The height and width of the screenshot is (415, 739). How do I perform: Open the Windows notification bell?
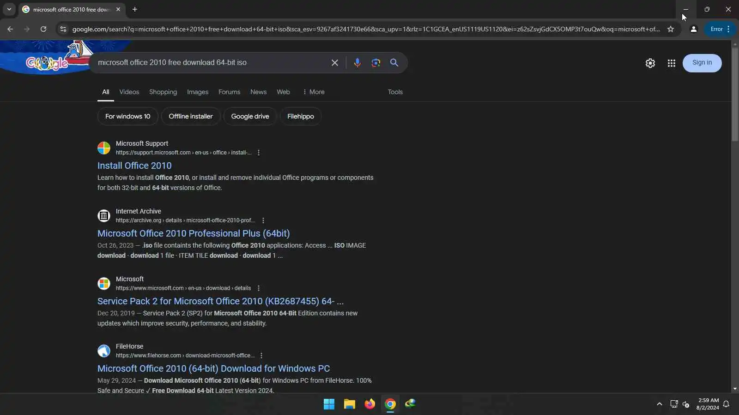[727, 404]
